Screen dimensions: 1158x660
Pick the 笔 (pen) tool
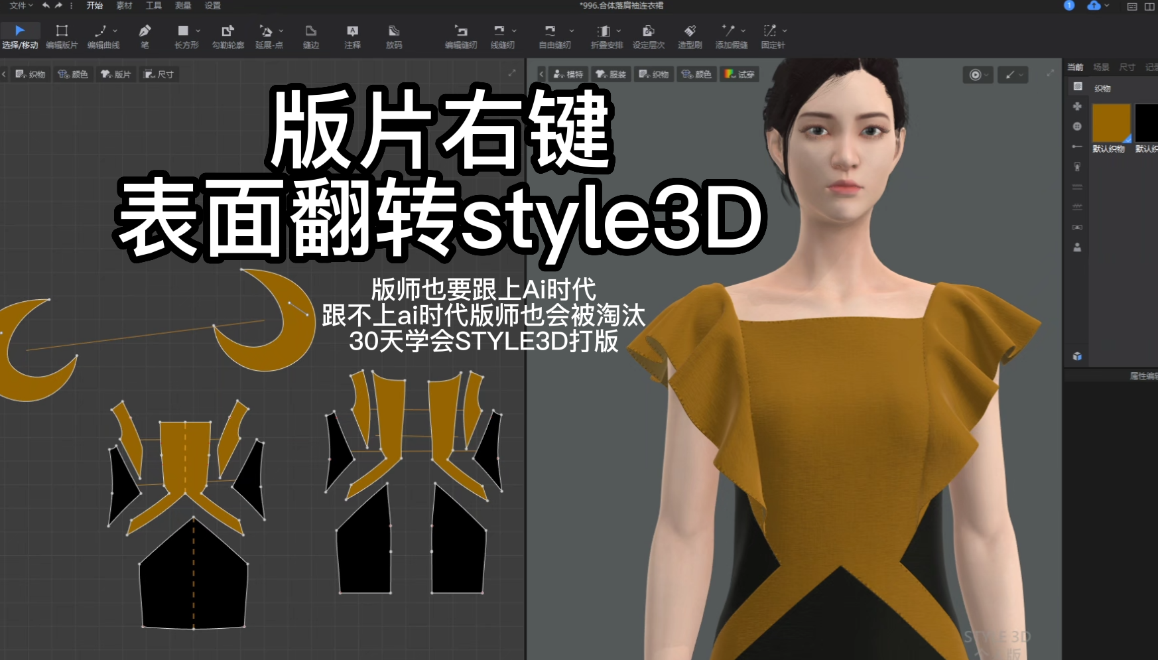click(x=145, y=36)
